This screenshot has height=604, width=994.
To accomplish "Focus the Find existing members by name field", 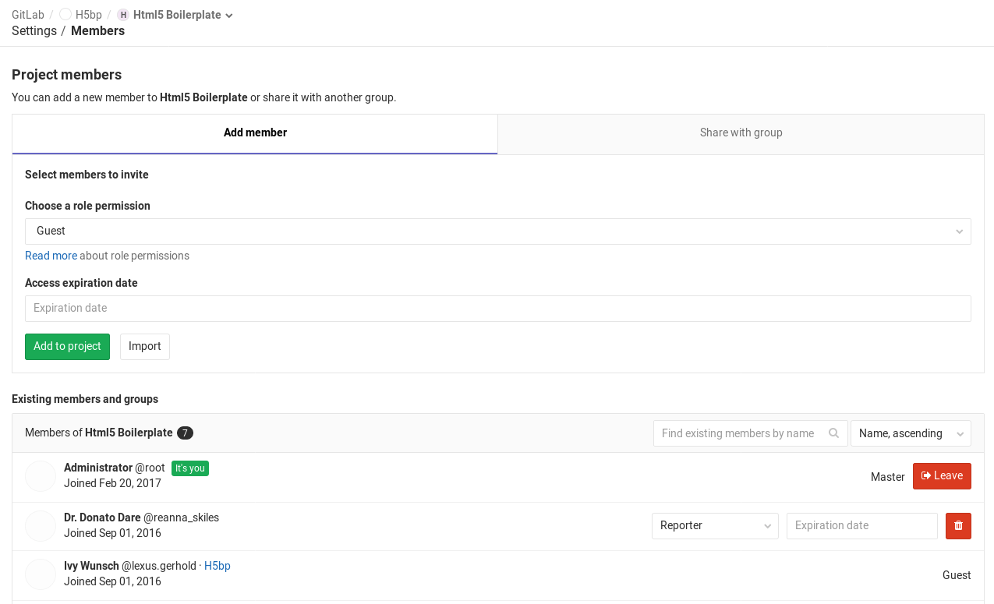I will coord(750,433).
